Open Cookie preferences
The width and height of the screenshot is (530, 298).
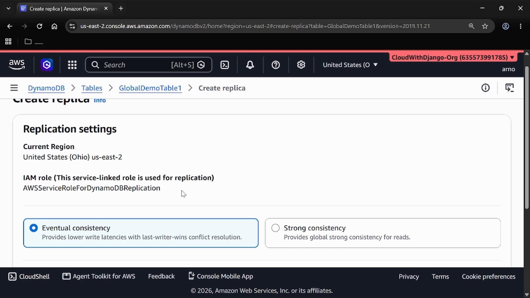[x=489, y=276]
